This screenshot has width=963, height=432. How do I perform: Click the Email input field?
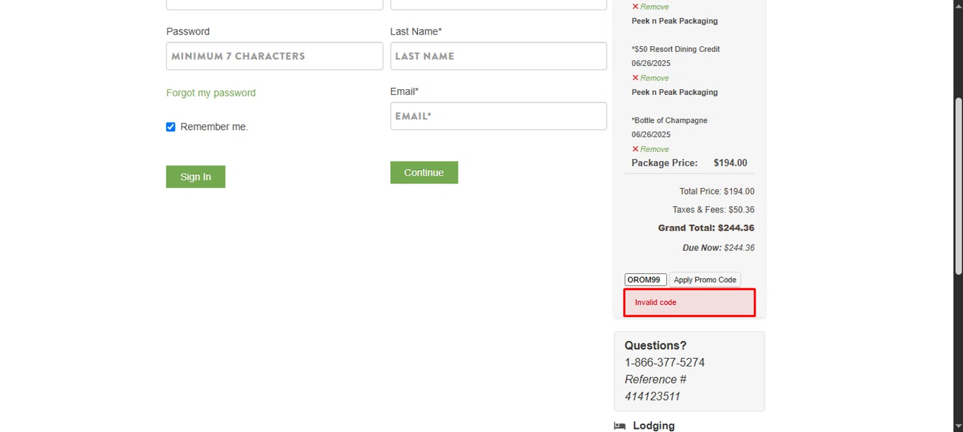tap(498, 116)
